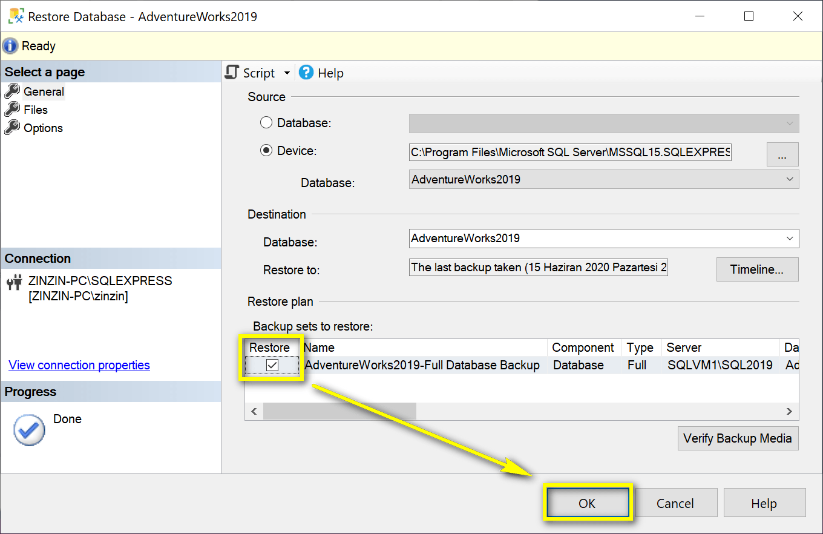Click the Done progress checkmark icon

[x=29, y=429]
